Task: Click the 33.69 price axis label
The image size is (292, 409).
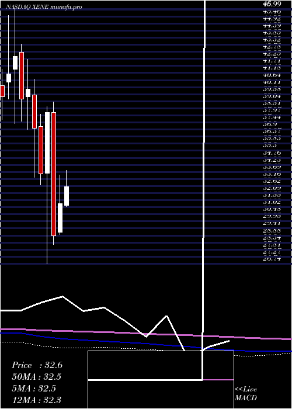Action: click(x=272, y=167)
